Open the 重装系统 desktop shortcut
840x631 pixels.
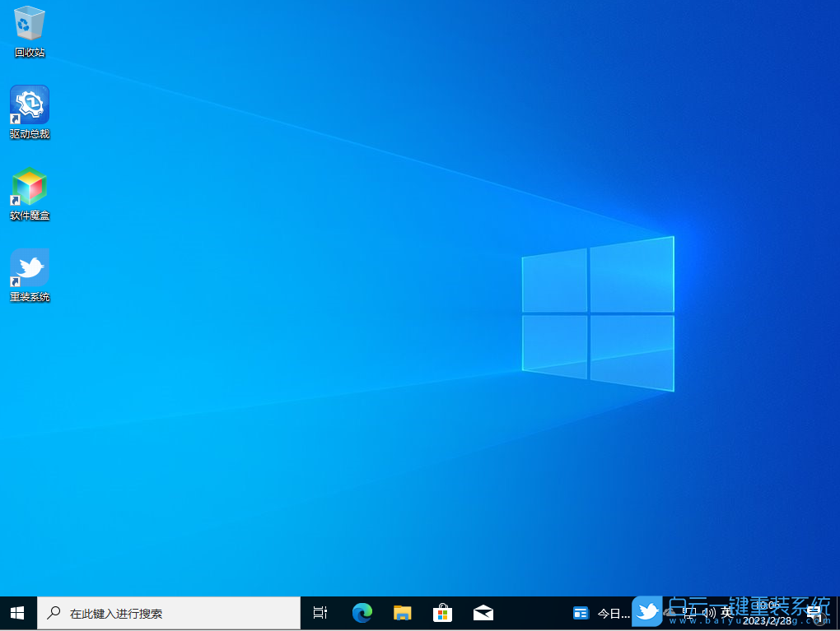tap(29, 269)
